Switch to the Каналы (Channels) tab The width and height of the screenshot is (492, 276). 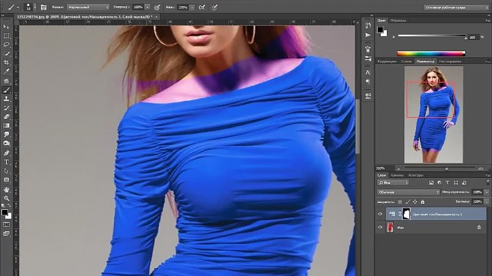396,175
